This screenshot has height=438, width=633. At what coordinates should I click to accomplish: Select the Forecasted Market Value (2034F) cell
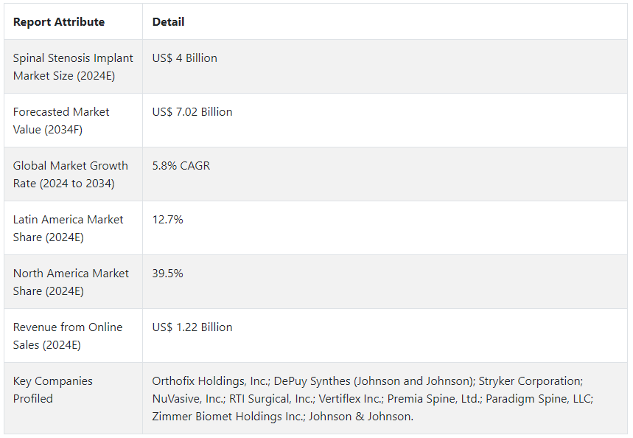[73, 120]
